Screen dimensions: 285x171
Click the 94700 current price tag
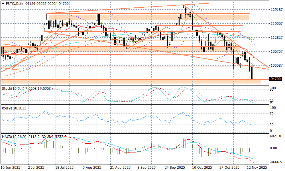276,79
